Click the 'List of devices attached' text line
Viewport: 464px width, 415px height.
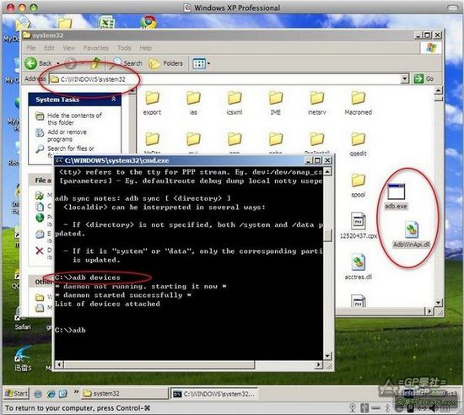point(107,304)
